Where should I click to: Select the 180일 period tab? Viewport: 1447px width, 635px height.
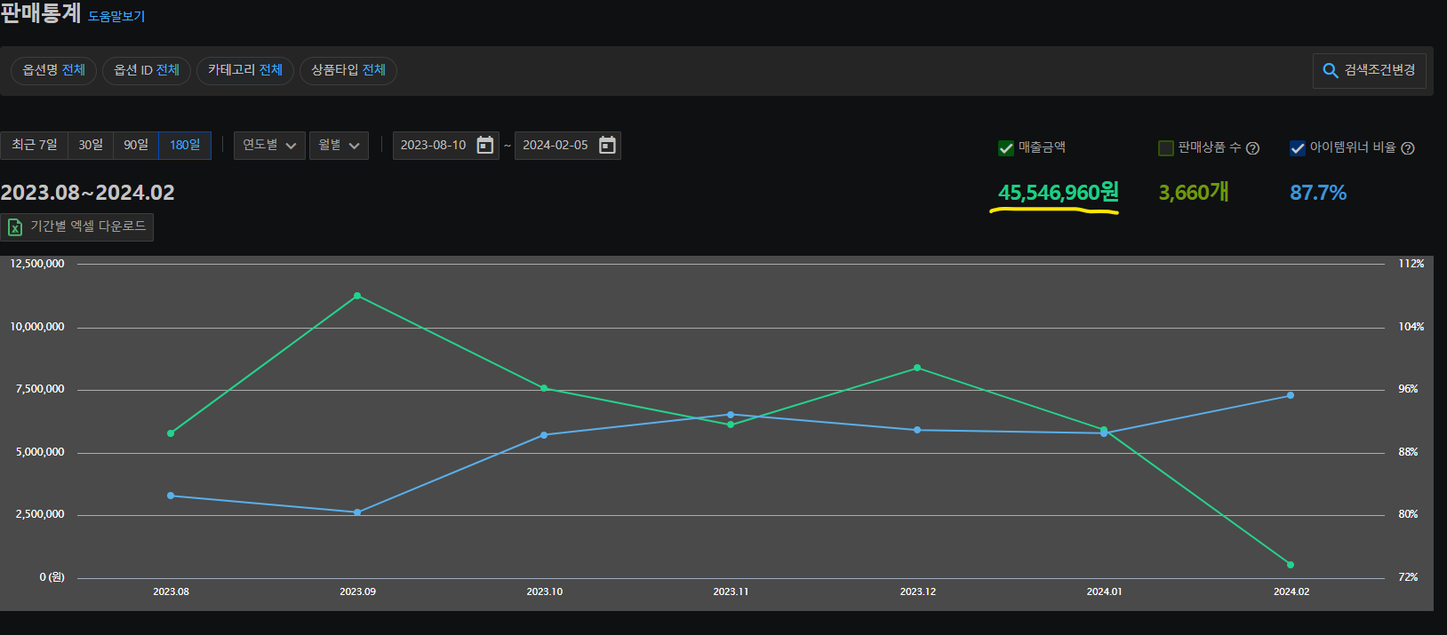pyautogui.click(x=185, y=146)
